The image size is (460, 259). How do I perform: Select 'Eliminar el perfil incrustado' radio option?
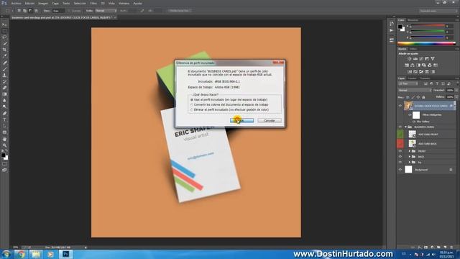[192, 110]
